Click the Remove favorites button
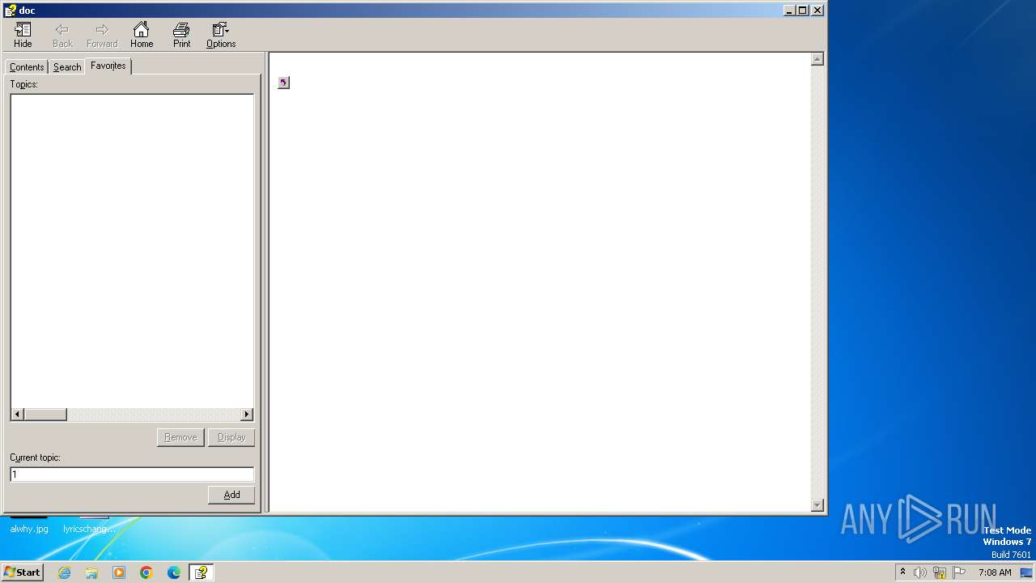 [180, 437]
